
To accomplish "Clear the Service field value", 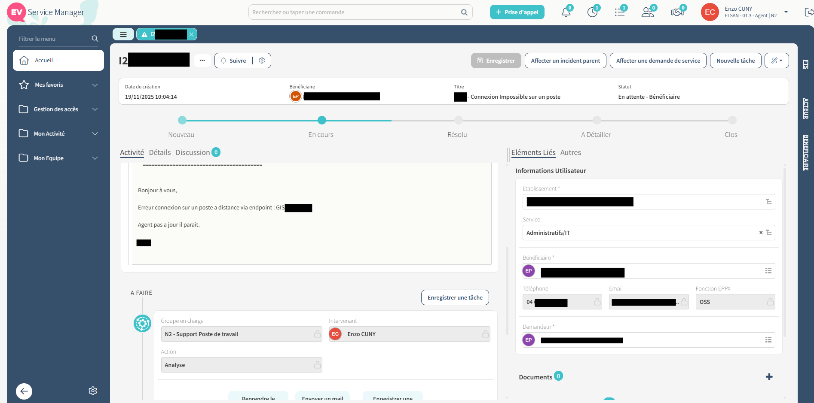I will (x=761, y=233).
